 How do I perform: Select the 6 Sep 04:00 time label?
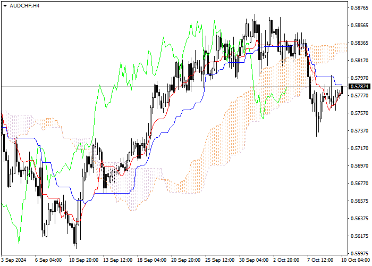[48, 260]
